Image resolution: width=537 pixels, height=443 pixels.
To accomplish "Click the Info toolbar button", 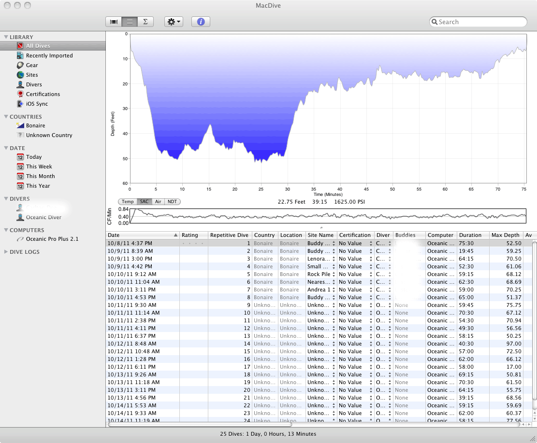I will (201, 22).
